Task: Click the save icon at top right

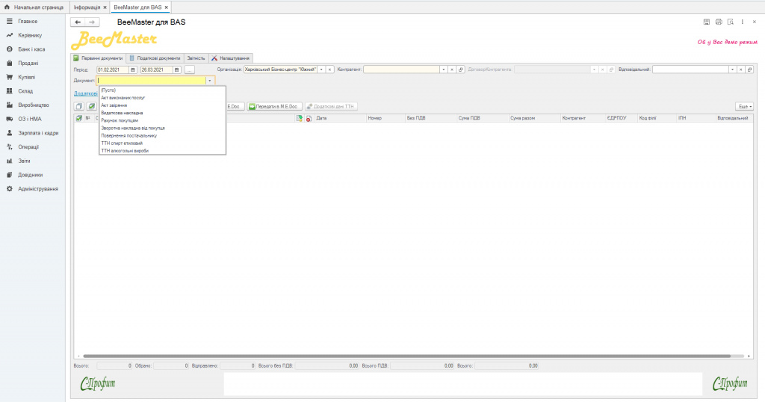Action: tap(707, 22)
